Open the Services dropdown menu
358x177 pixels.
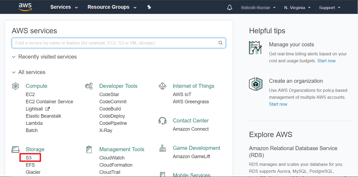click(x=64, y=7)
